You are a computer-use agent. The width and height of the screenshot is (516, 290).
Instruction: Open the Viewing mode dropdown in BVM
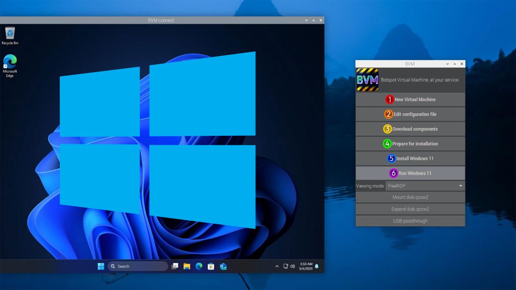pyautogui.click(x=424, y=186)
